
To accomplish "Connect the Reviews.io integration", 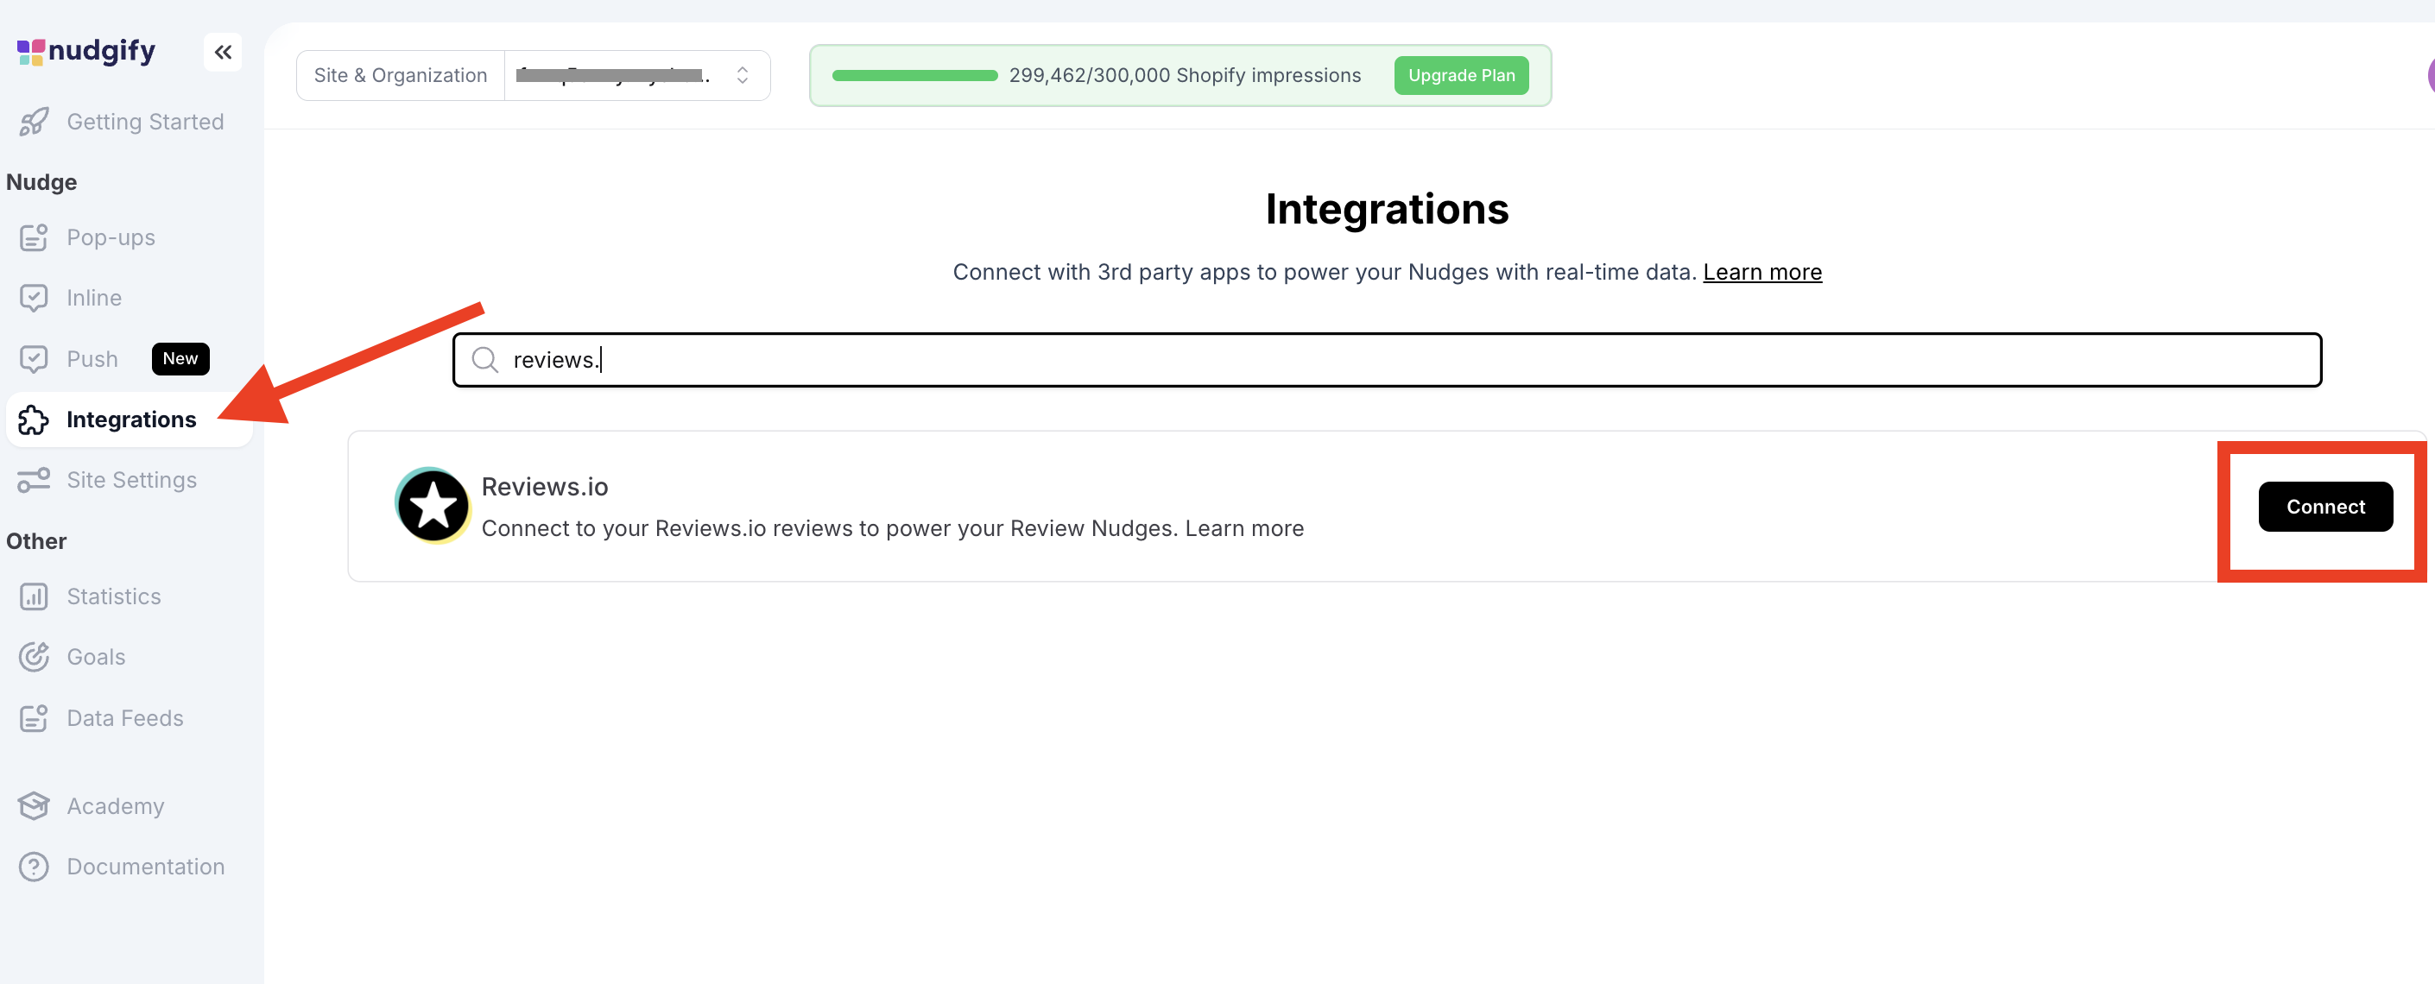I will [2324, 507].
